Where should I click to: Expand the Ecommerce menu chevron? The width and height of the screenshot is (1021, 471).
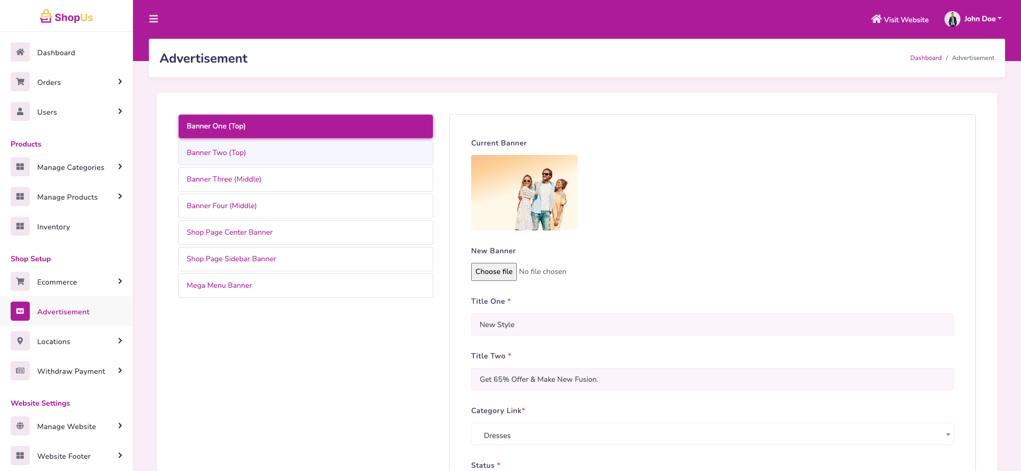[120, 281]
